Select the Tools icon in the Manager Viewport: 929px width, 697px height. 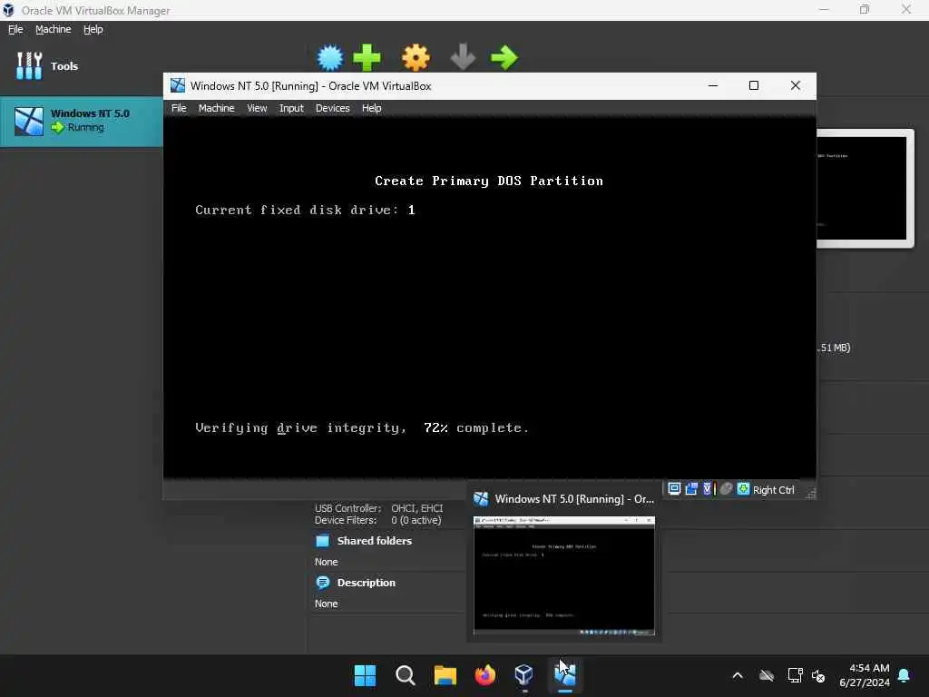29,65
